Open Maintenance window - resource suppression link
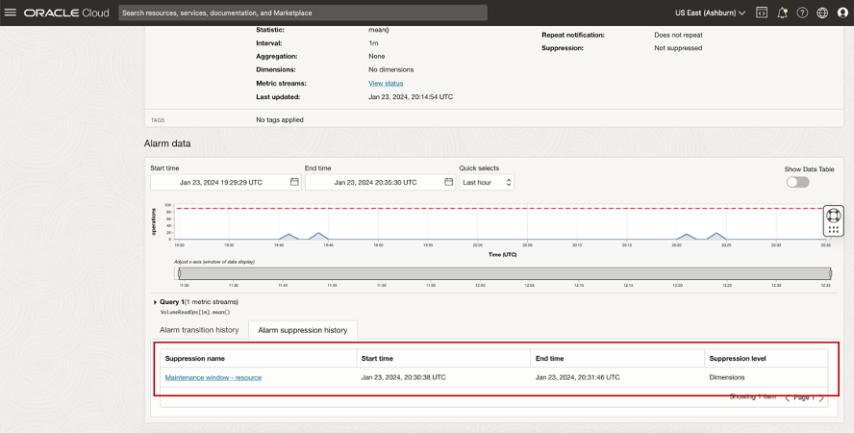 tap(213, 377)
